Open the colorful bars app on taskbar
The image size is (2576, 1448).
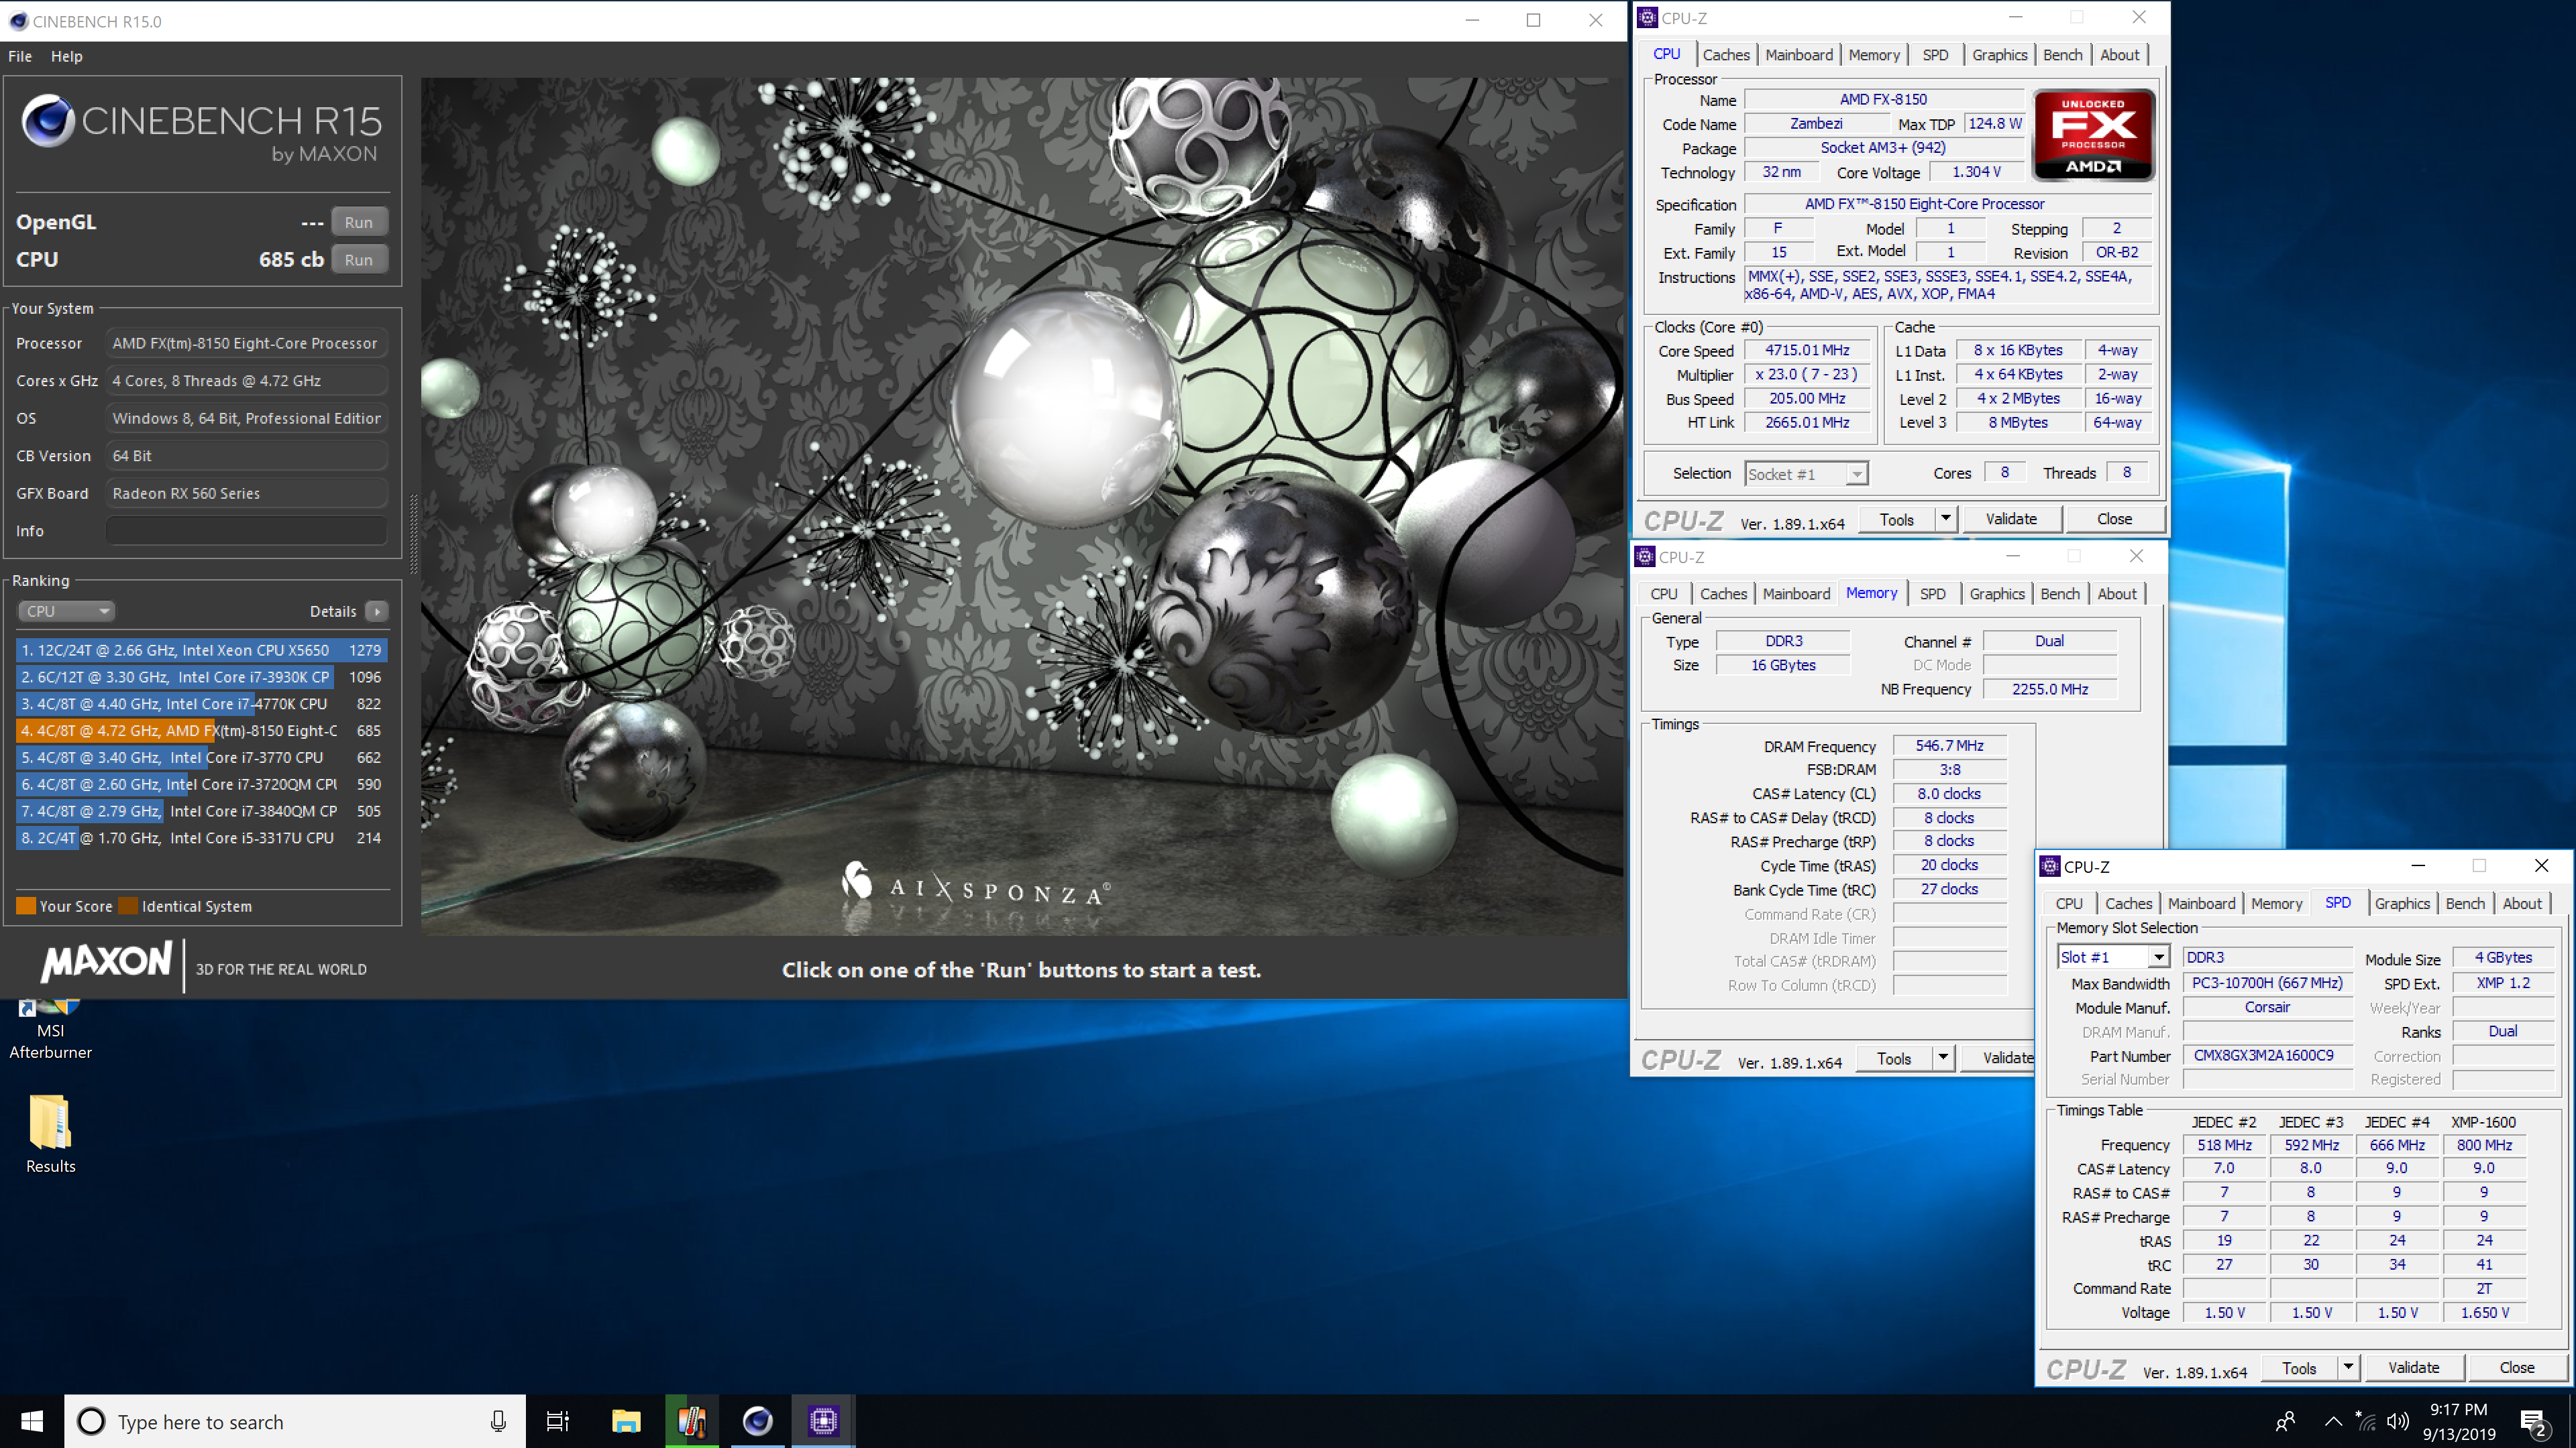(692, 1421)
